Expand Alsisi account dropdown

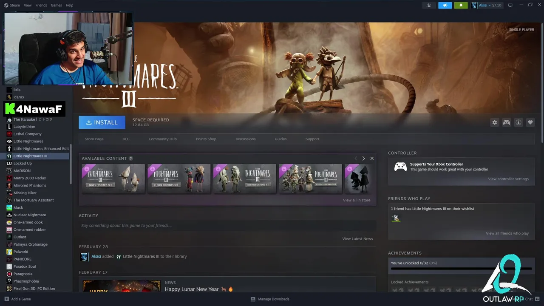click(x=490, y=5)
